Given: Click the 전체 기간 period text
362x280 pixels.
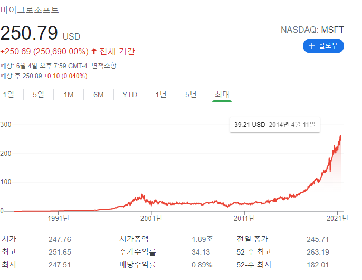Looking at the screenshot, I should (x=117, y=51).
